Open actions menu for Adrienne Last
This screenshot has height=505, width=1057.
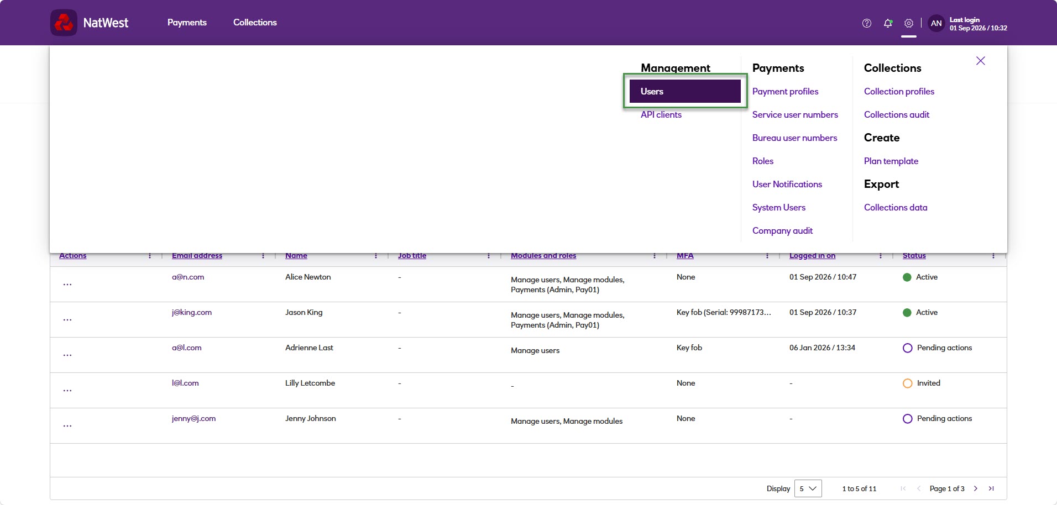click(67, 355)
